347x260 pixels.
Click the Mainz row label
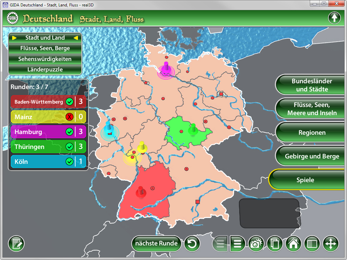tap(23, 117)
